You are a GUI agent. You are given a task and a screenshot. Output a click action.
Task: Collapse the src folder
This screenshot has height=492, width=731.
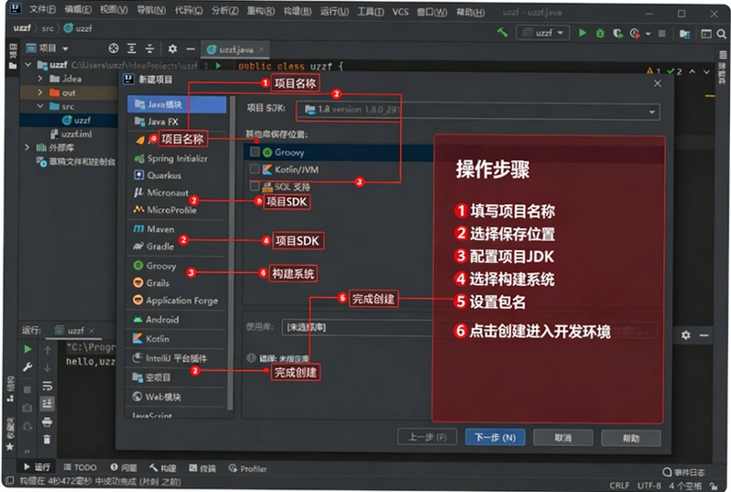[x=40, y=106]
